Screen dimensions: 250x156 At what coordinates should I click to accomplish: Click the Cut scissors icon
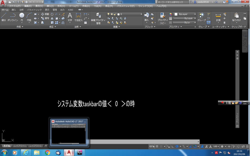(x=245, y=14)
